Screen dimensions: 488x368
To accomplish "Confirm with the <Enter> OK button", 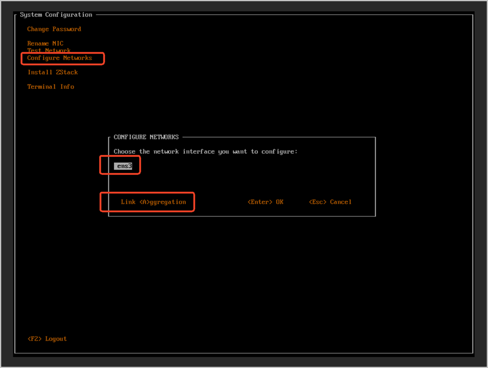I will [x=265, y=202].
